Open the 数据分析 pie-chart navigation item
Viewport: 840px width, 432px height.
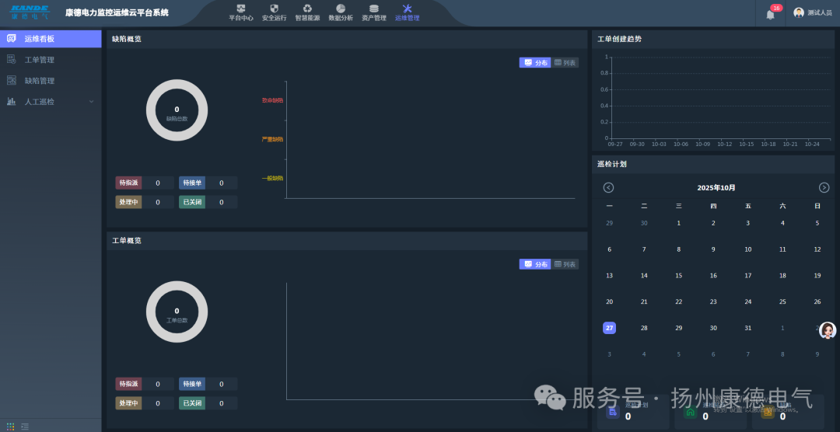(x=340, y=12)
